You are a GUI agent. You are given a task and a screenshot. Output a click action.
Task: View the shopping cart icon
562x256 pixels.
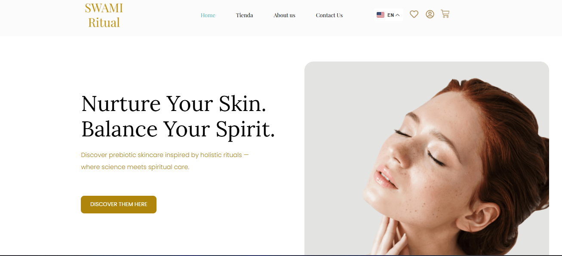click(x=445, y=14)
